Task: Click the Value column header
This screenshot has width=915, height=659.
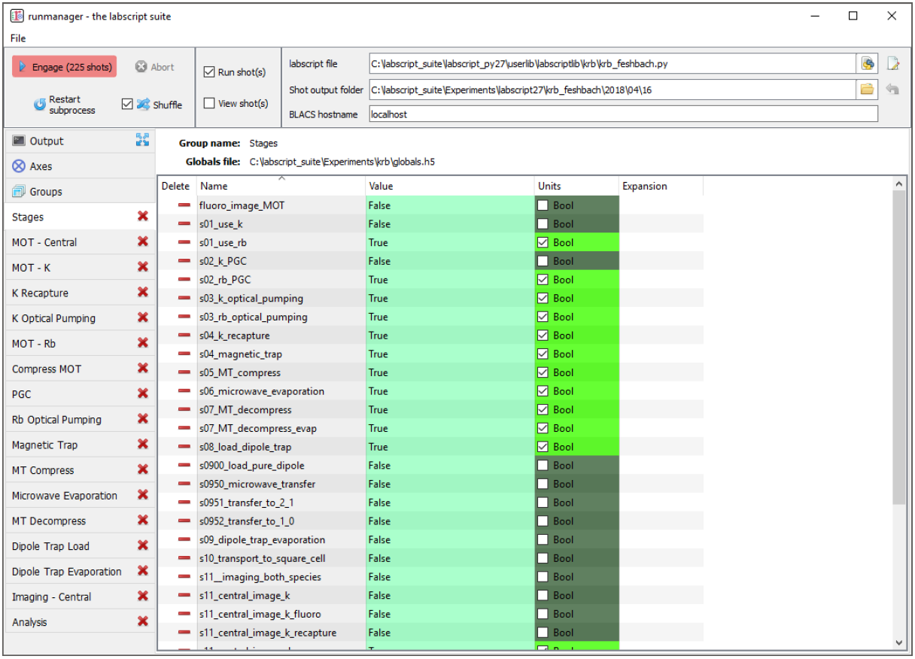Action: [450, 186]
